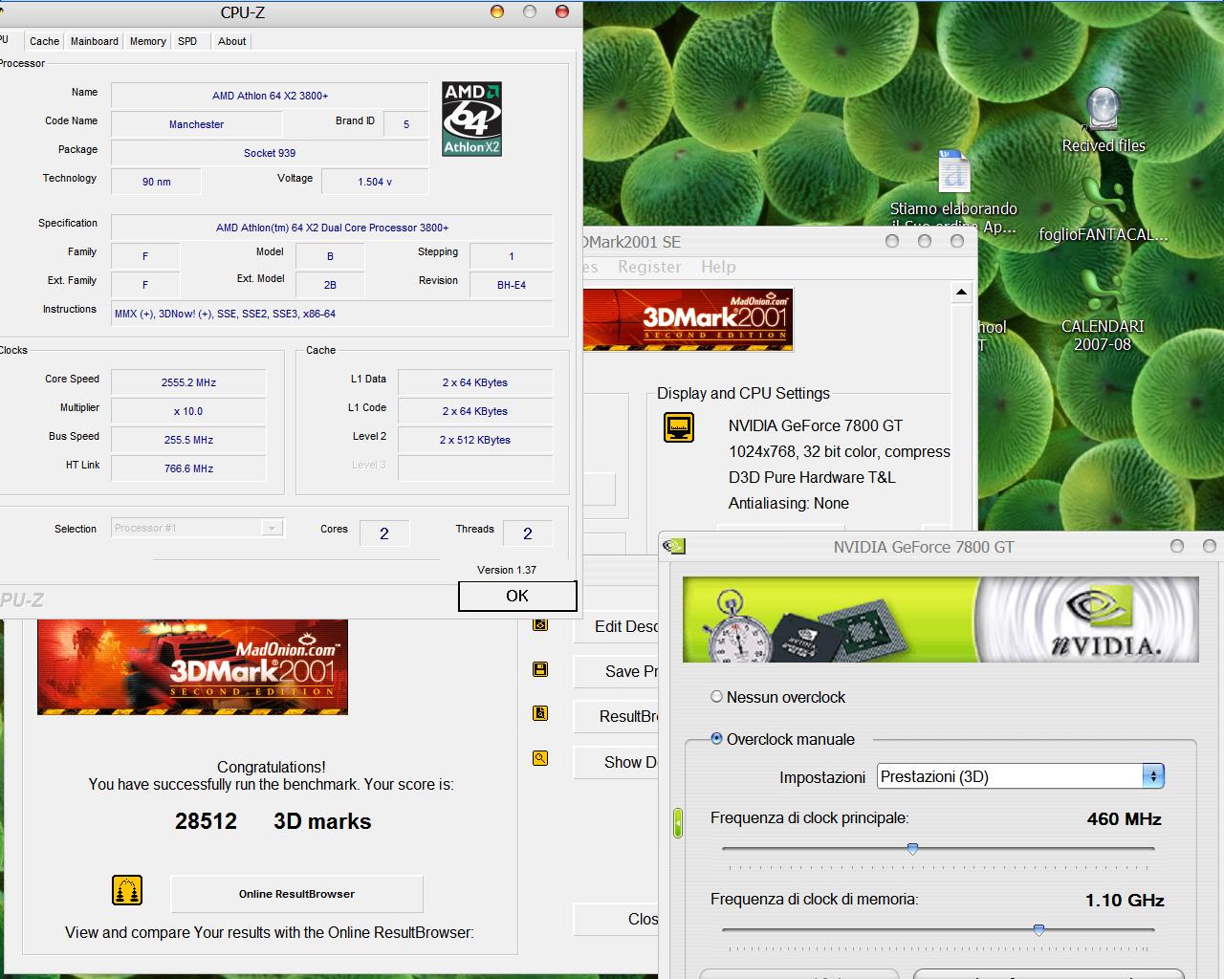This screenshot has width=1224, height=979.
Task: Open the CALENDARI 2007-08 desktop file
Action: (1103, 311)
